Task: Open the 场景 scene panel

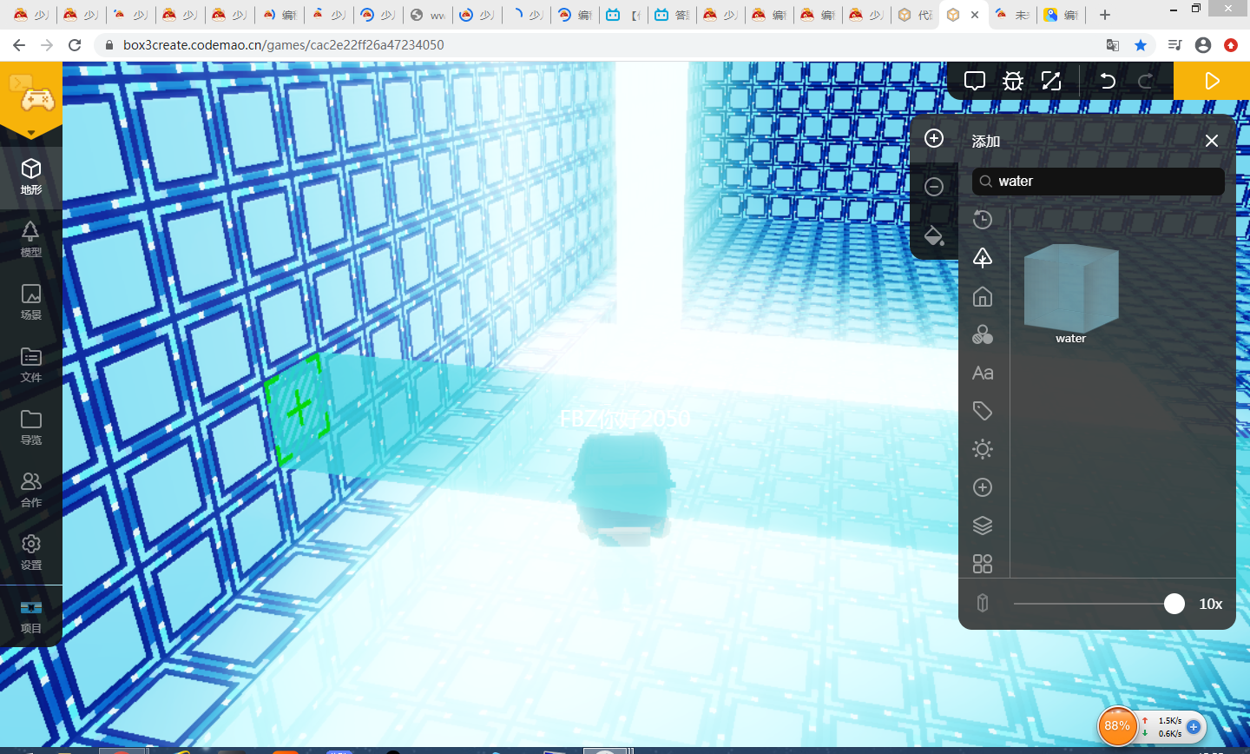Action: click(31, 302)
